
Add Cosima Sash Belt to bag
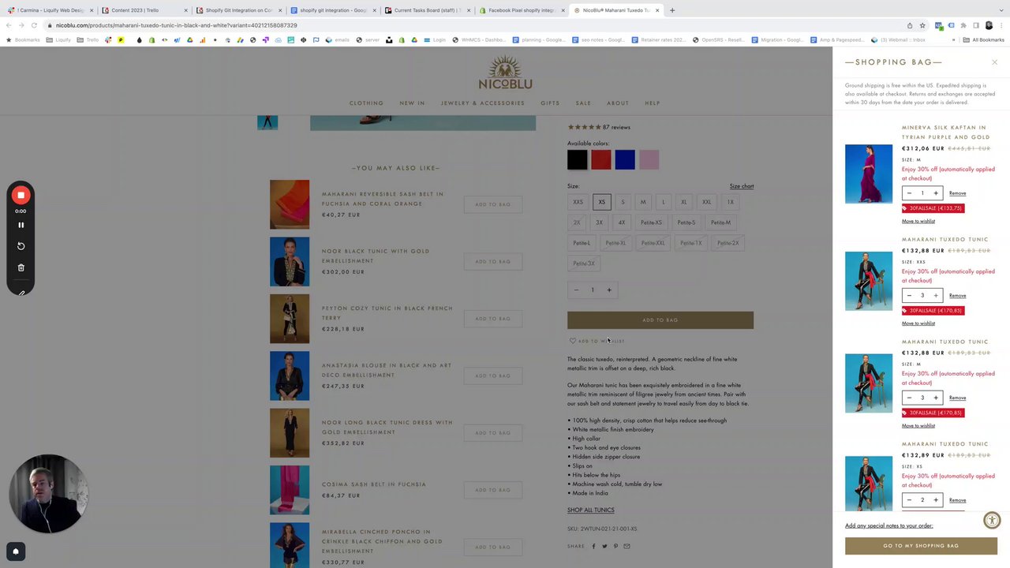[493, 490]
